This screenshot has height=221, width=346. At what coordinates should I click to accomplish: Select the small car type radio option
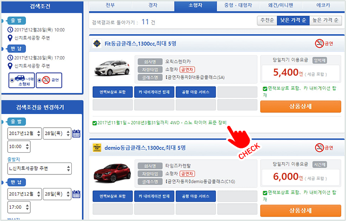click(22, 80)
